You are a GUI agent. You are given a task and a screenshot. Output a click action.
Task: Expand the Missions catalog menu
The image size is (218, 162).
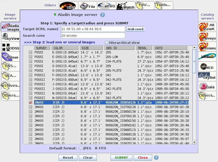207,47
